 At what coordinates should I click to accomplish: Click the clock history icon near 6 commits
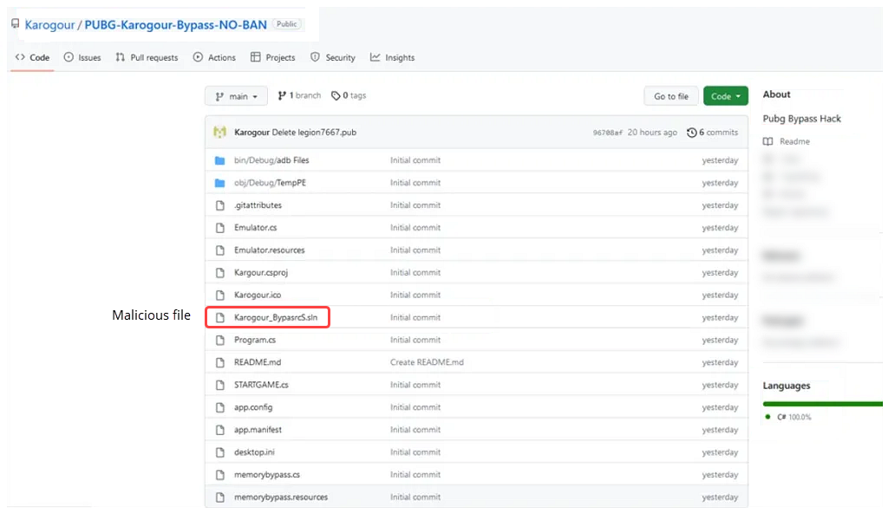[x=692, y=132]
